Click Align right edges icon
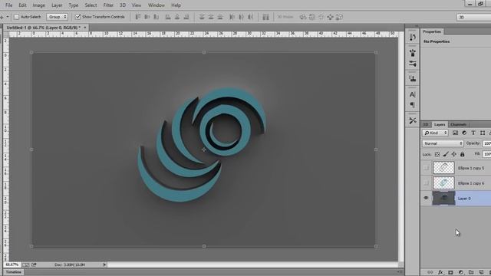The height and width of the screenshot is (276, 491). tap(186, 17)
